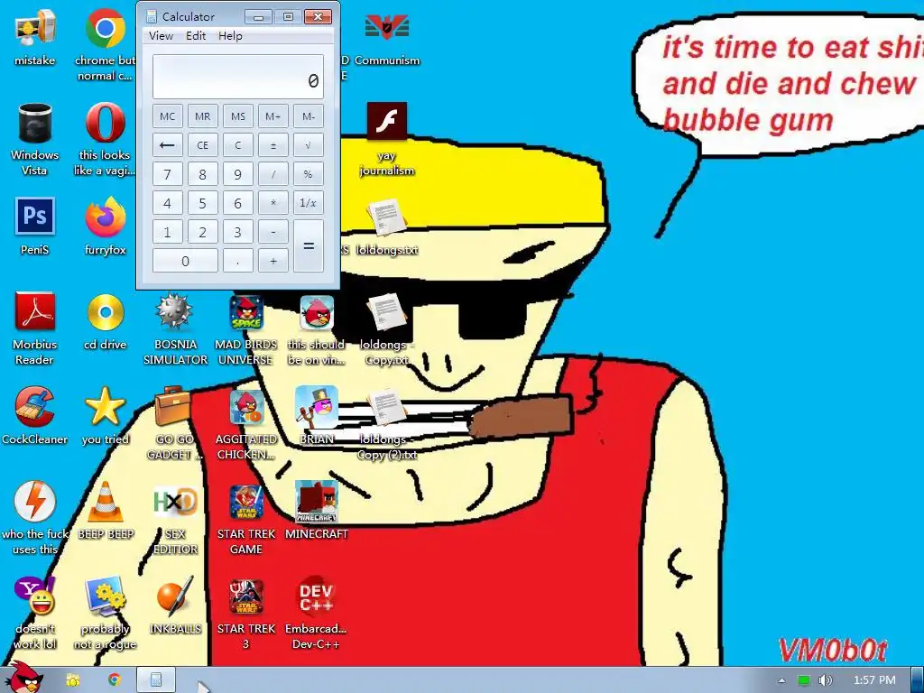
Task: Show hidden tray icons arrow
Action: click(781, 680)
